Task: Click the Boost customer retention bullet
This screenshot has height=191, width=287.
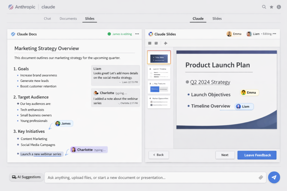Action: coord(38,86)
